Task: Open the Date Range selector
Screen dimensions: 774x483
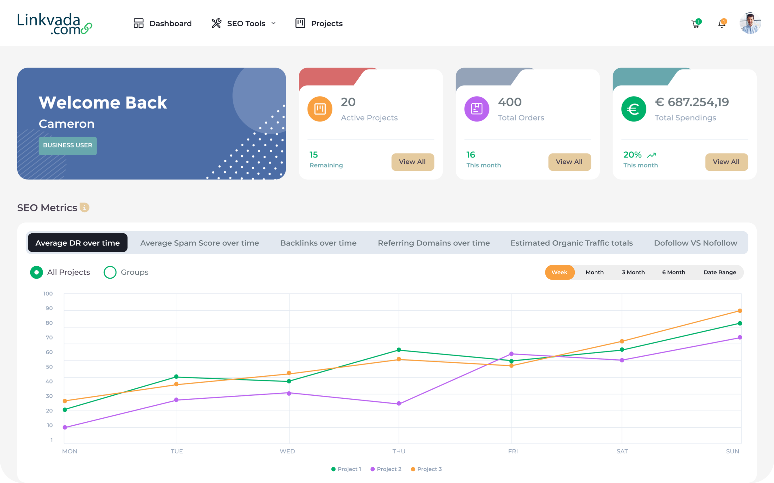Action: (720, 272)
